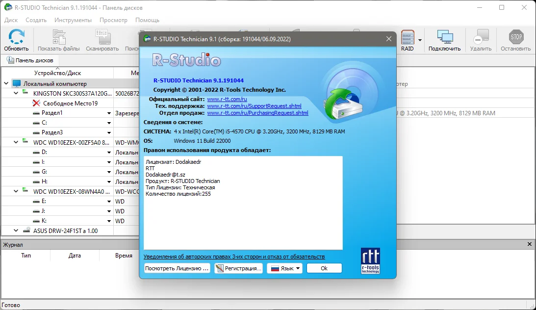Open the dropdown arrow for drive G:
Image resolution: width=536 pixels, height=310 pixels.
[x=109, y=172]
